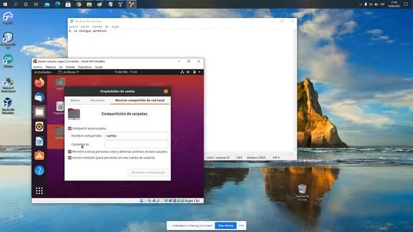The image size is (413, 232).
Task: Switch to the Permisos tab
Action: tap(97, 101)
